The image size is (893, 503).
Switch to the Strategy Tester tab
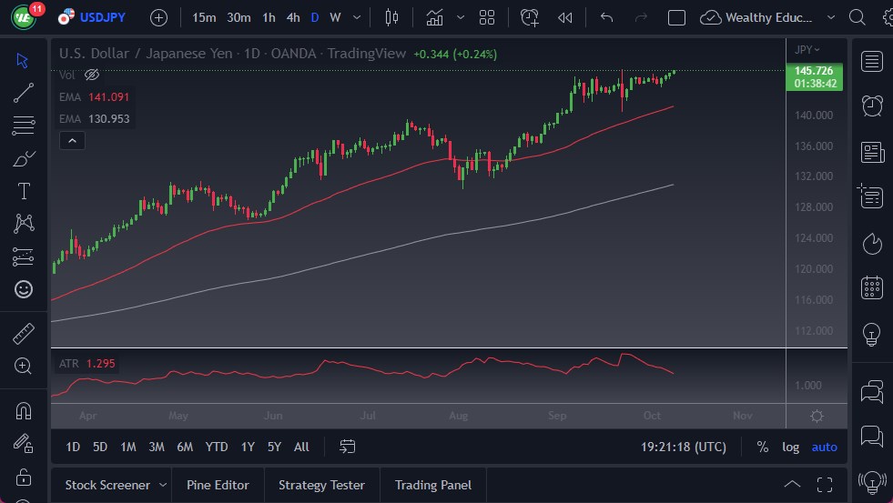tap(321, 485)
